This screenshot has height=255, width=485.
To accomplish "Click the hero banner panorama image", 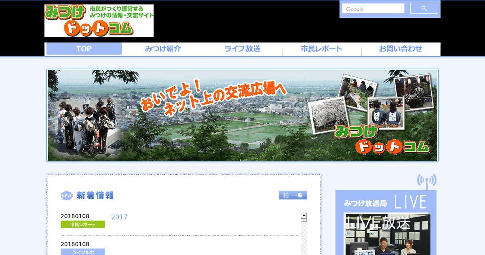I will 242,115.
